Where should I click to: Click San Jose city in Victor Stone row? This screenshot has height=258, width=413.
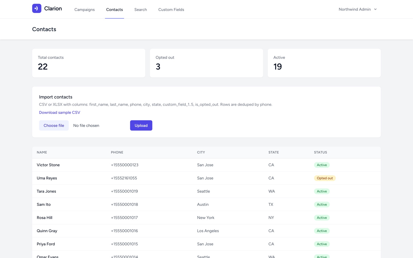point(205,165)
